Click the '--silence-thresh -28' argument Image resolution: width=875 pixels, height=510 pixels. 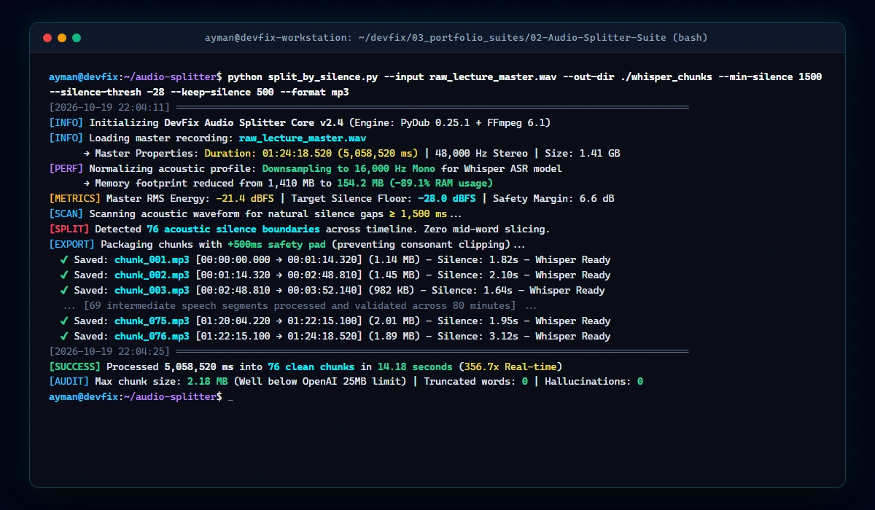coord(106,92)
